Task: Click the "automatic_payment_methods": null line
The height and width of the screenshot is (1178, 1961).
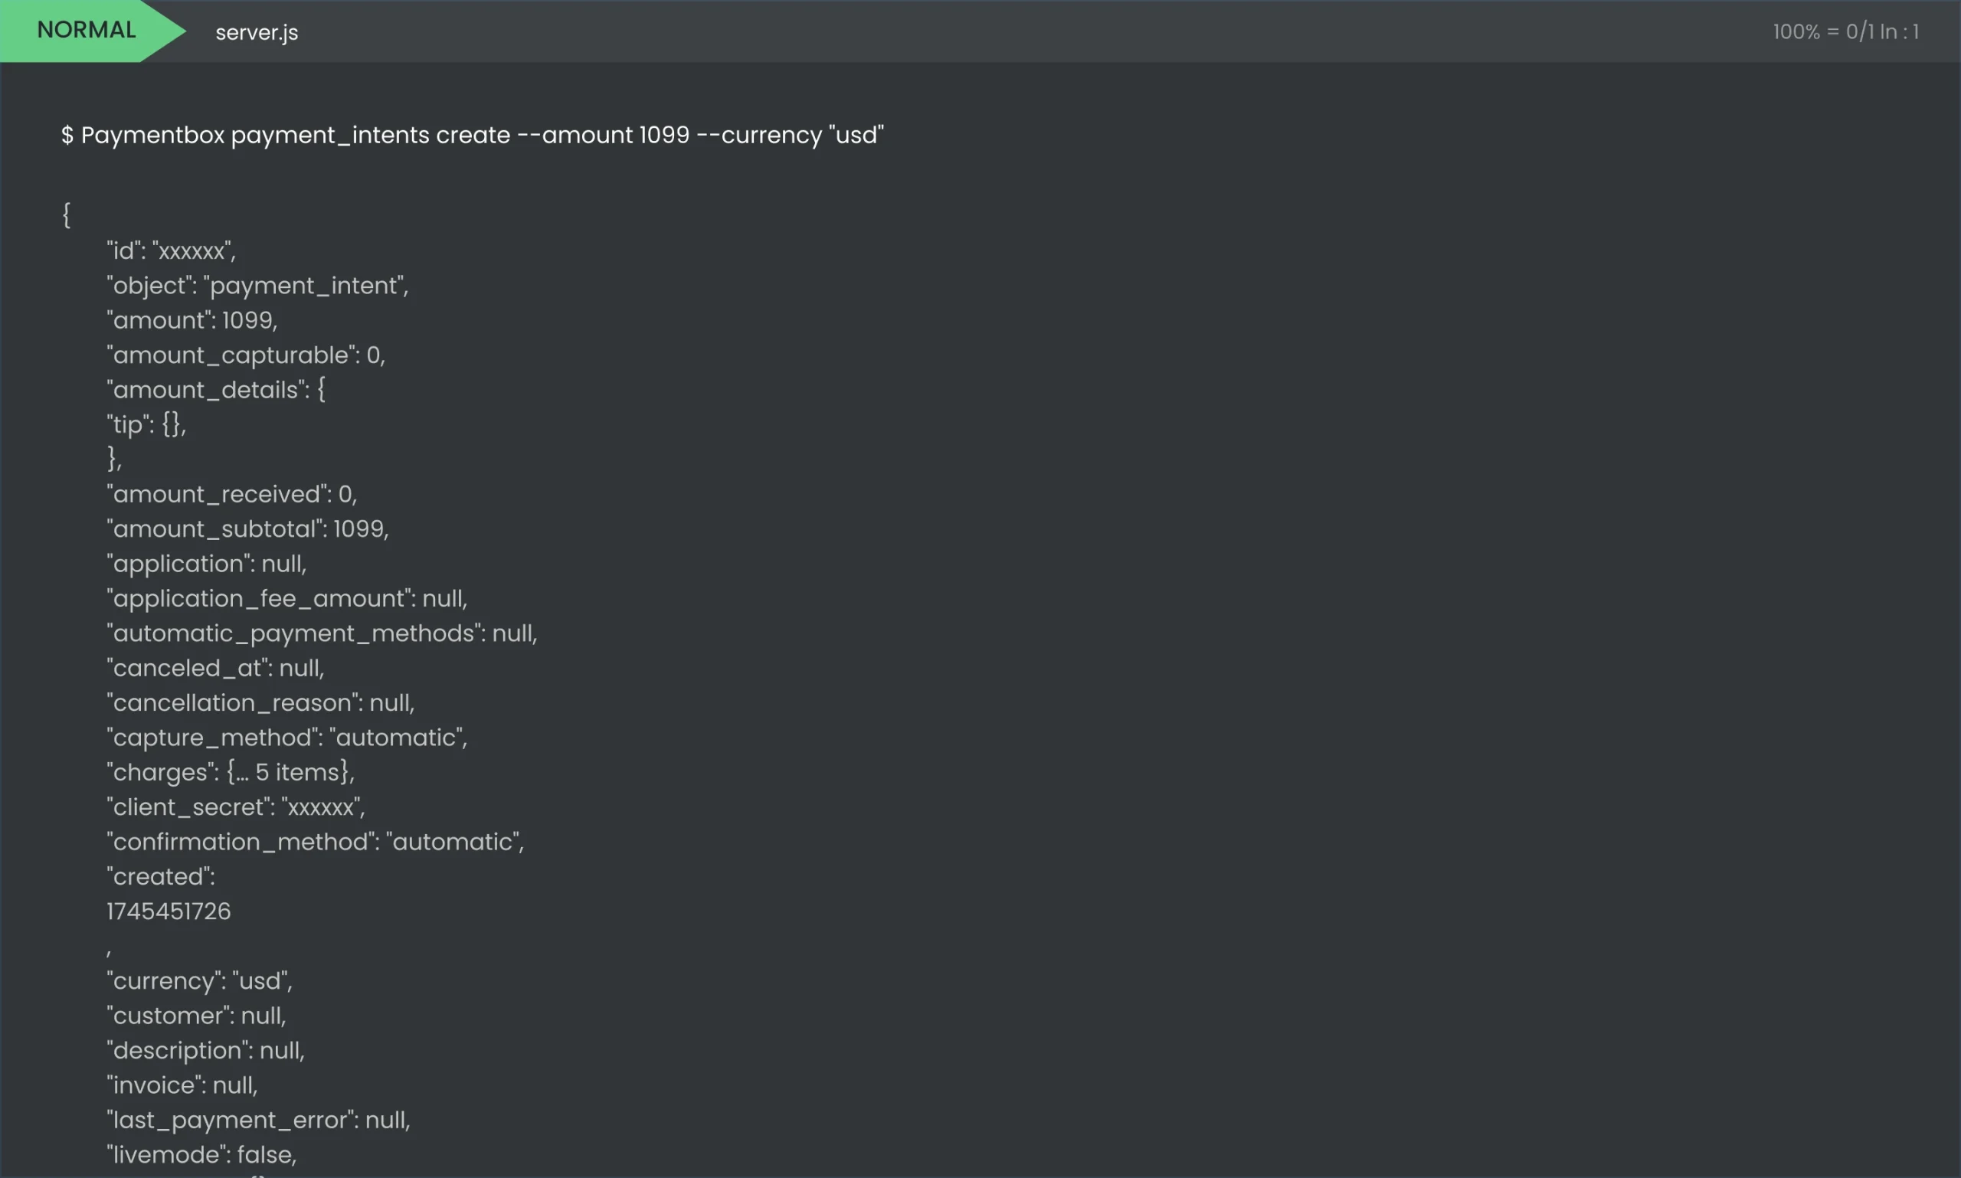Action: (x=322, y=633)
